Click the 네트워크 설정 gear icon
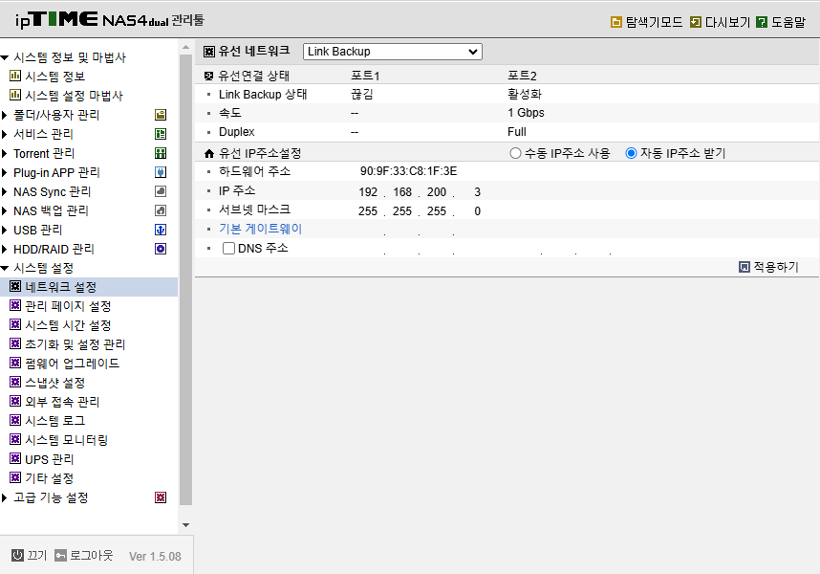The image size is (820, 574). tap(15, 286)
